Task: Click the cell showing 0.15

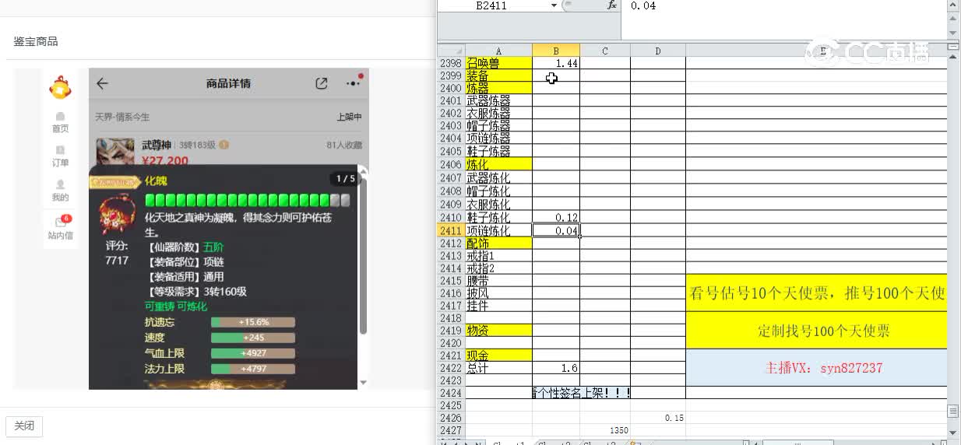Action: point(658,418)
